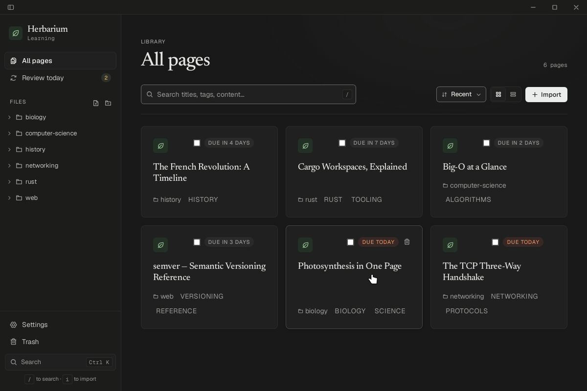This screenshot has width=587, height=391.
Task: Click the SCIENCE tag on Photosynthesis card
Action: 390,311
